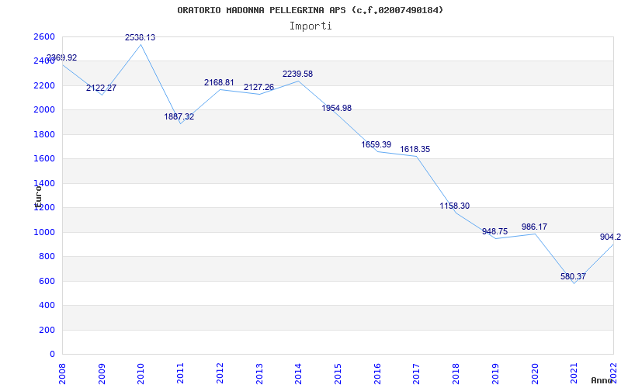Select the 1618.35 data label
Image resolution: width=621 pixels, height=388 pixels.
click(415, 149)
